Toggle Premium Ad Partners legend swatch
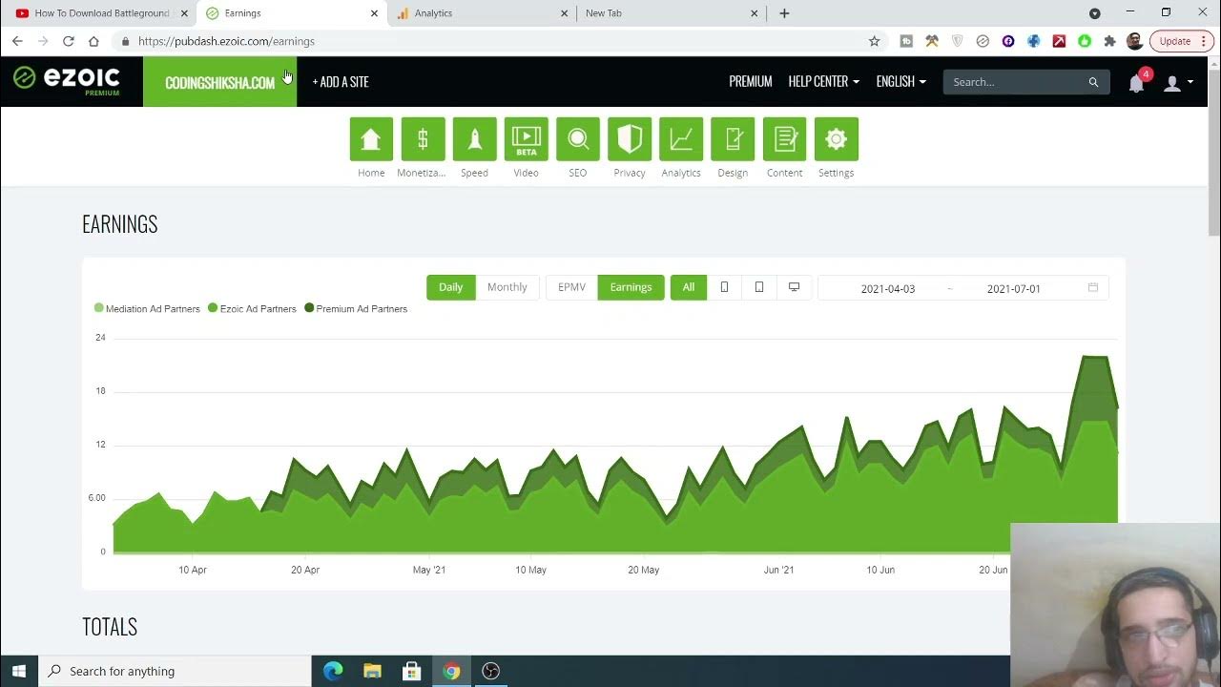The width and height of the screenshot is (1221, 687). point(309,308)
